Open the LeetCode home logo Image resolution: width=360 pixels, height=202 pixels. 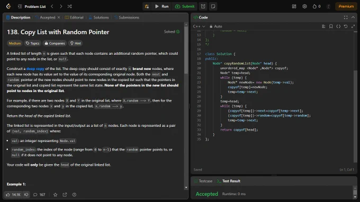point(8,6)
